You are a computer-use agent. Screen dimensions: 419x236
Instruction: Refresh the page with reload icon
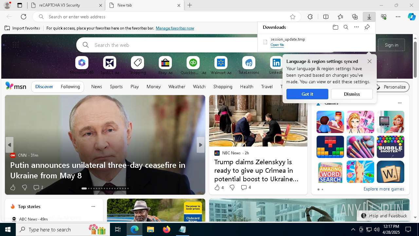coord(24,17)
